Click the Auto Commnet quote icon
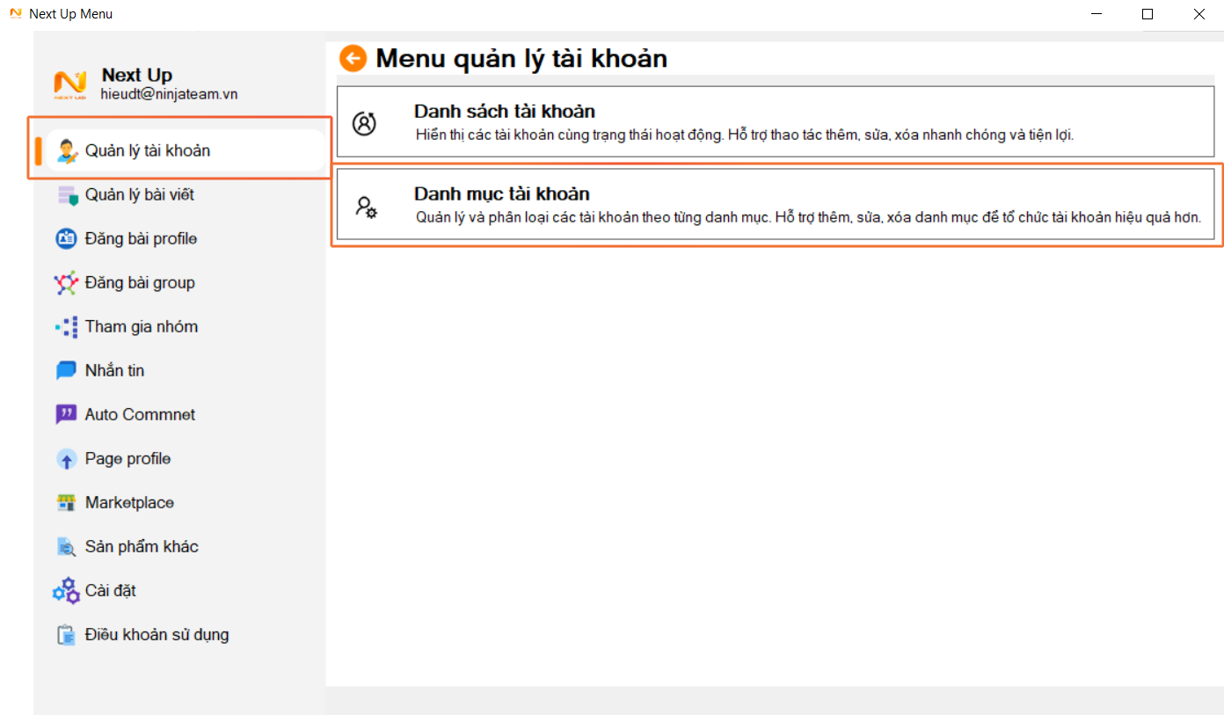The image size is (1224, 715). pyautogui.click(x=67, y=415)
